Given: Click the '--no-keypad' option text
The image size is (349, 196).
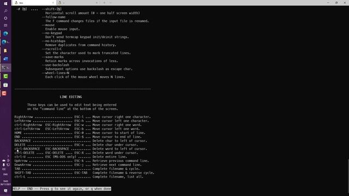Looking at the screenshot, I should click(x=52, y=33).
